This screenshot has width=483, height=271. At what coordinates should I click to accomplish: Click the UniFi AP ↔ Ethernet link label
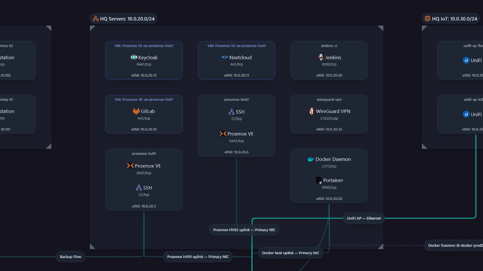(x=363, y=218)
